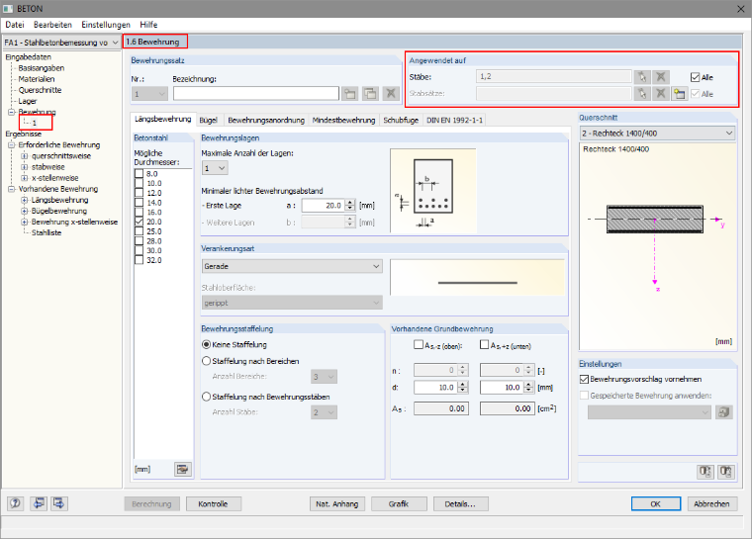Screen dimensions: 752x539
Task: Uncheck the 20.0 diameter checkbox
Action: click(x=140, y=222)
